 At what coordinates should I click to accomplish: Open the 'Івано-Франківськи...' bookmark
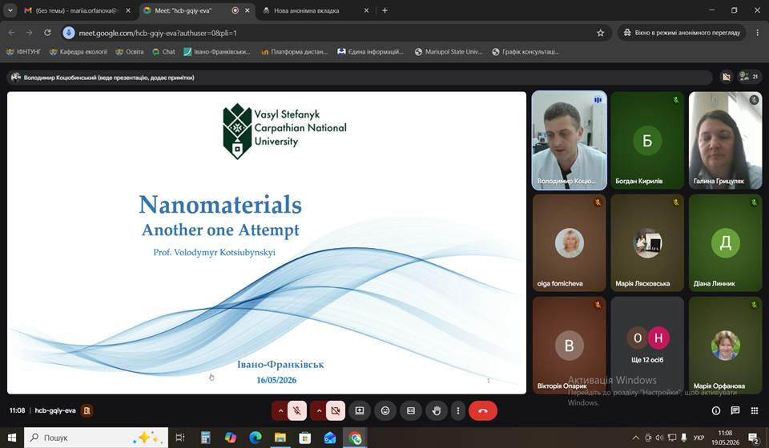[217, 51]
